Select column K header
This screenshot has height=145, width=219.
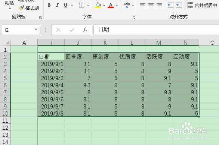point(105,42)
